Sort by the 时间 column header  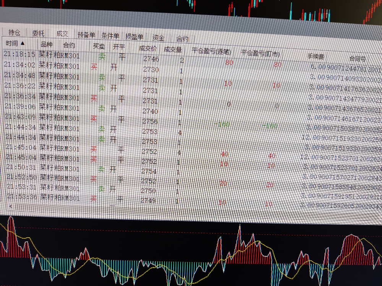(x=12, y=43)
